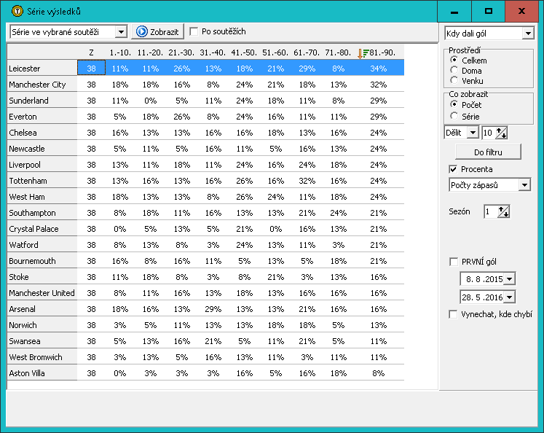Click the stepper arrows next to Dělit value 10
The width and height of the screenshot is (544, 433).
(x=502, y=133)
